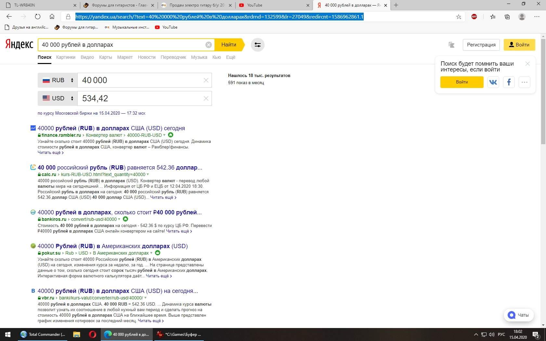Add this page to favorites with the star
546x341 pixels.
(x=459, y=17)
